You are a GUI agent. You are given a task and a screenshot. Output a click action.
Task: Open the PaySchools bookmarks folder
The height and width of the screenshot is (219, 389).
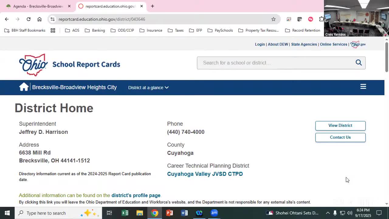[x=220, y=30]
